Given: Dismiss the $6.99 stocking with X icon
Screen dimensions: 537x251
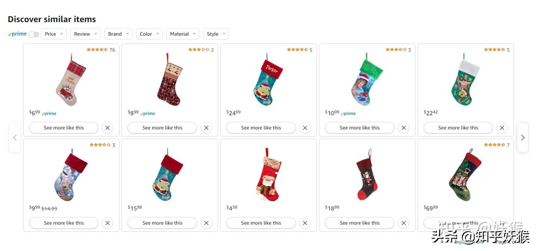Looking at the screenshot, I should click(107, 128).
